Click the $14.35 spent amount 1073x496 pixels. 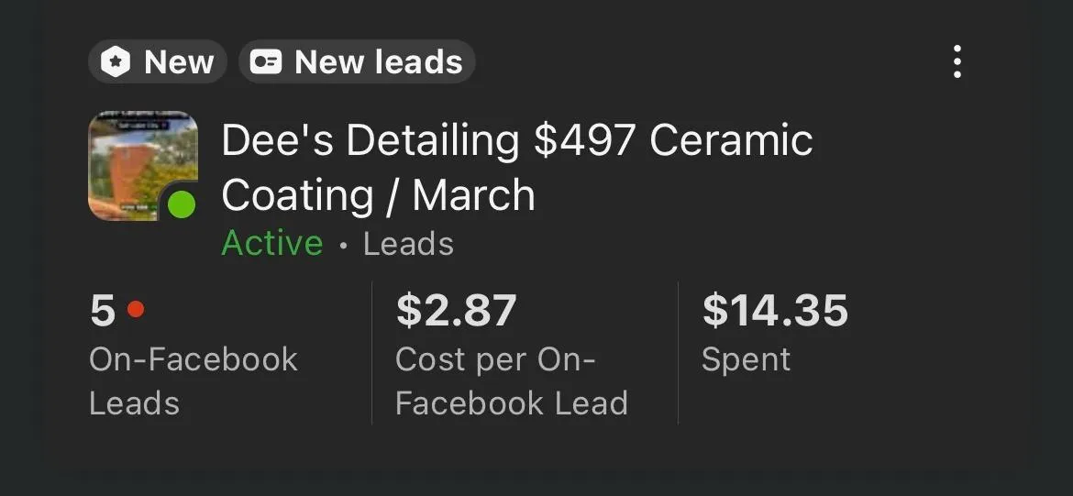pyautogui.click(x=775, y=310)
